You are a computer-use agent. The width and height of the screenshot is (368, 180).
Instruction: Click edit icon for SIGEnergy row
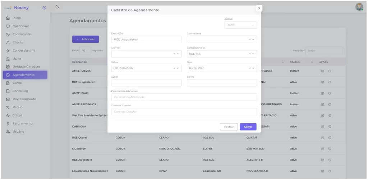tap(322, 149)
